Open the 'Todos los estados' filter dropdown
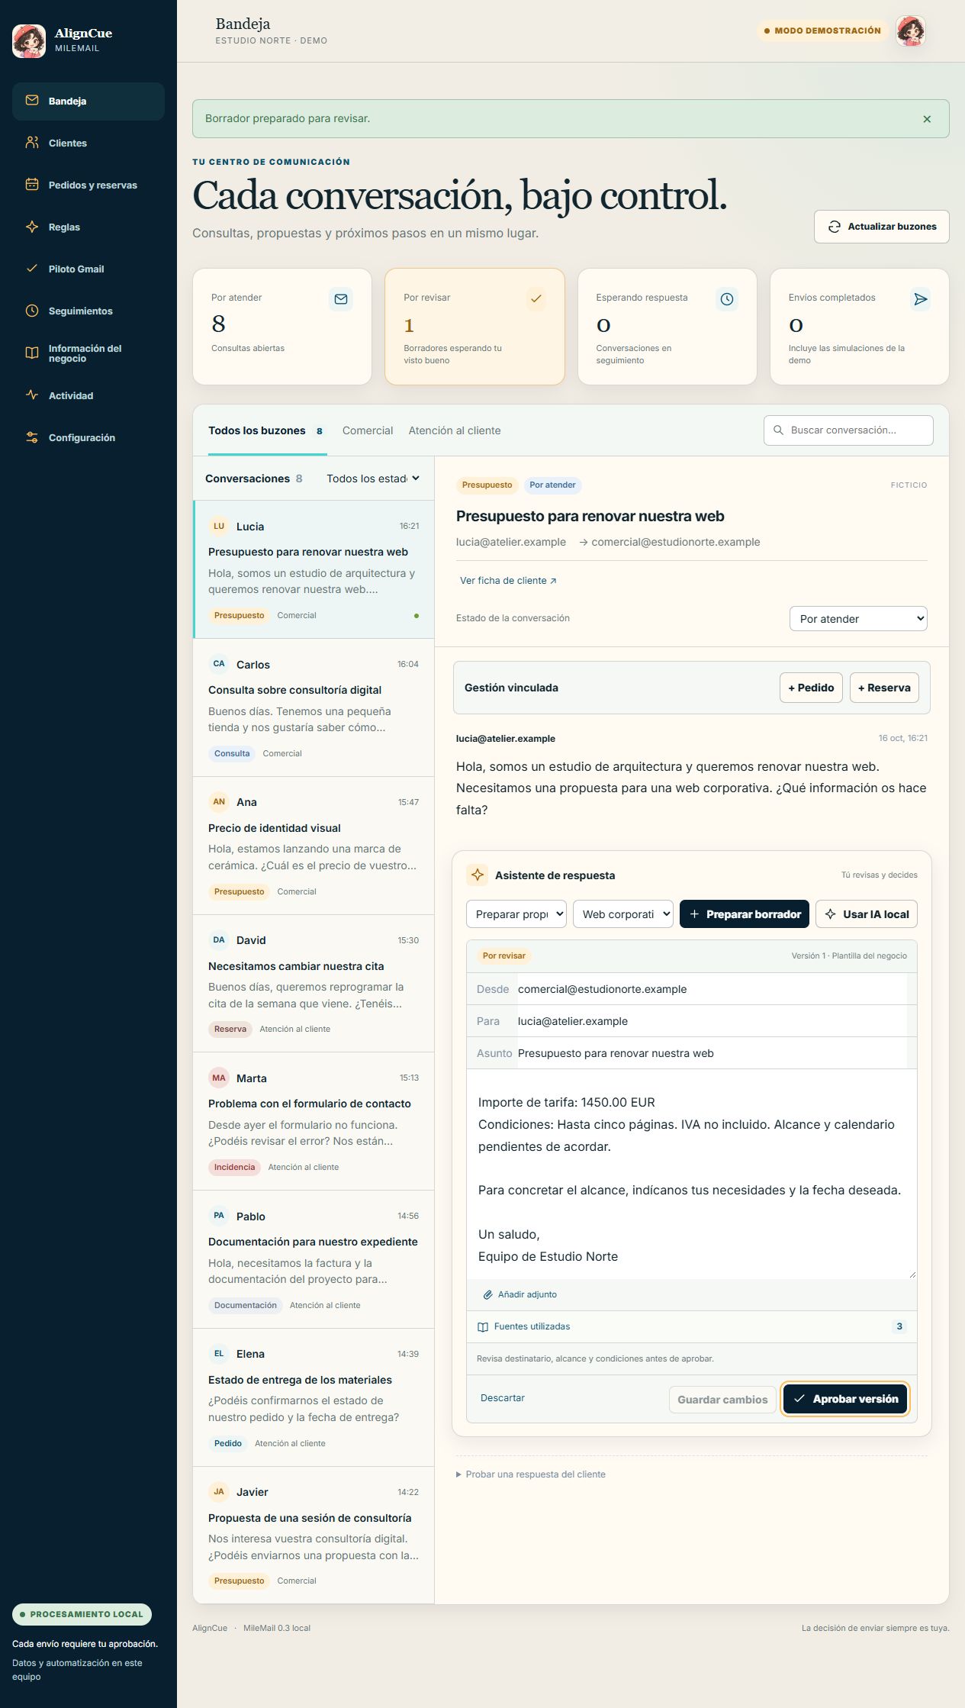 tap(373, 479)
